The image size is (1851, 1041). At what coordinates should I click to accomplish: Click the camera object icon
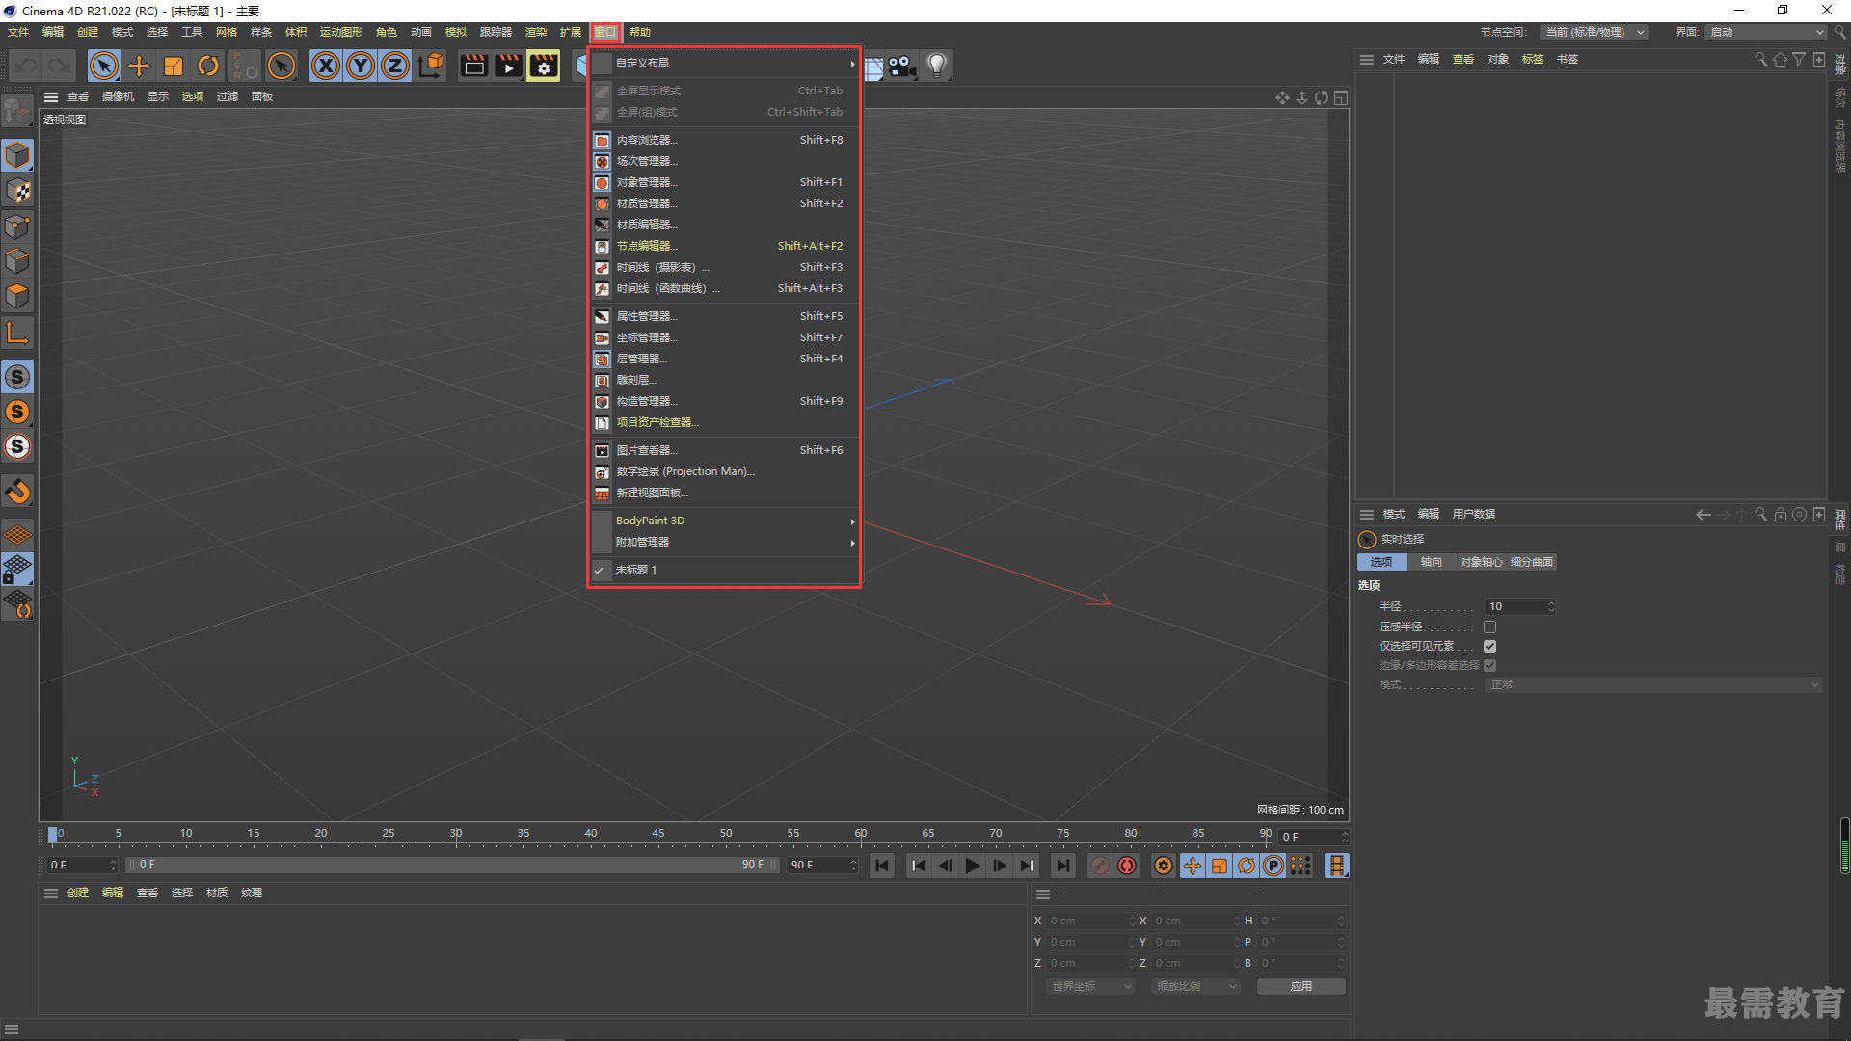(x=902, y=66)
